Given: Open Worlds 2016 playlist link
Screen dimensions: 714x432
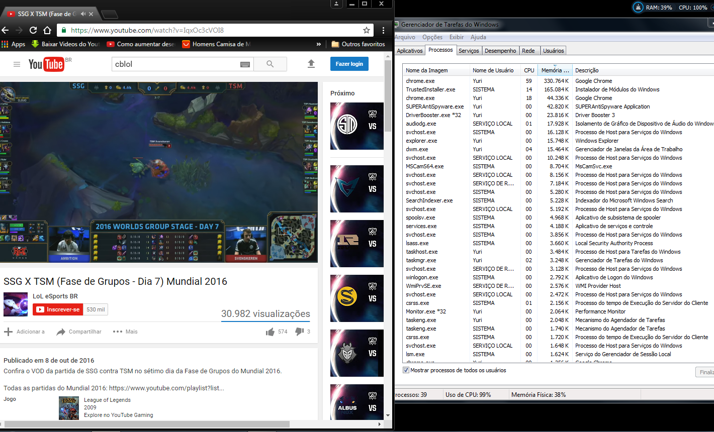Looking at the screenshot, I should coord(166,388).
